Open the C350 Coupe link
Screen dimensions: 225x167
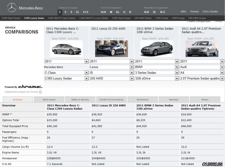178,18
